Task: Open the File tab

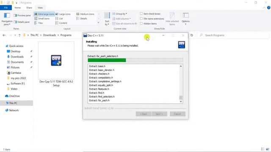Action: [x=6, y=8]
